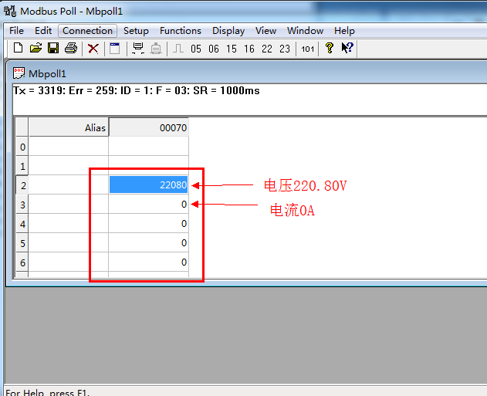This screenshot has width=487, height=396.
Task: Open the Display menu
Action: click(228, 31)
